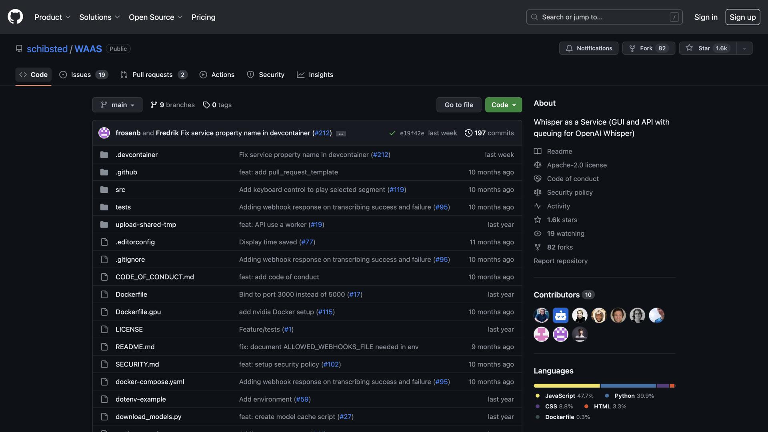The height and width of the screenshot is (432, 768).
Task: Open the .devcontainer folder
Action: tap(136, 154)
